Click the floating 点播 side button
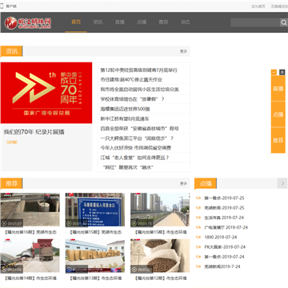Image resolution: width=288 pixels, height=288 pixels. tap(278, 114)
